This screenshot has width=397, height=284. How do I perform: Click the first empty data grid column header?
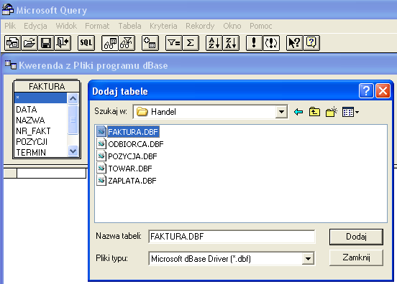[x=51, y=173]
